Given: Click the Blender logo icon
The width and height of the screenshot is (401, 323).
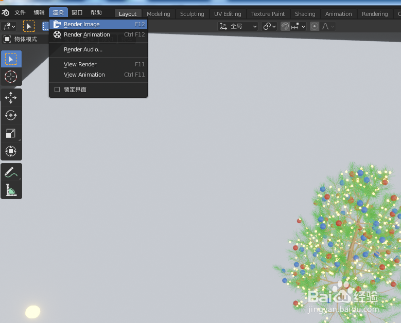Looking at the screenshot, I should [x=5, y=12].
